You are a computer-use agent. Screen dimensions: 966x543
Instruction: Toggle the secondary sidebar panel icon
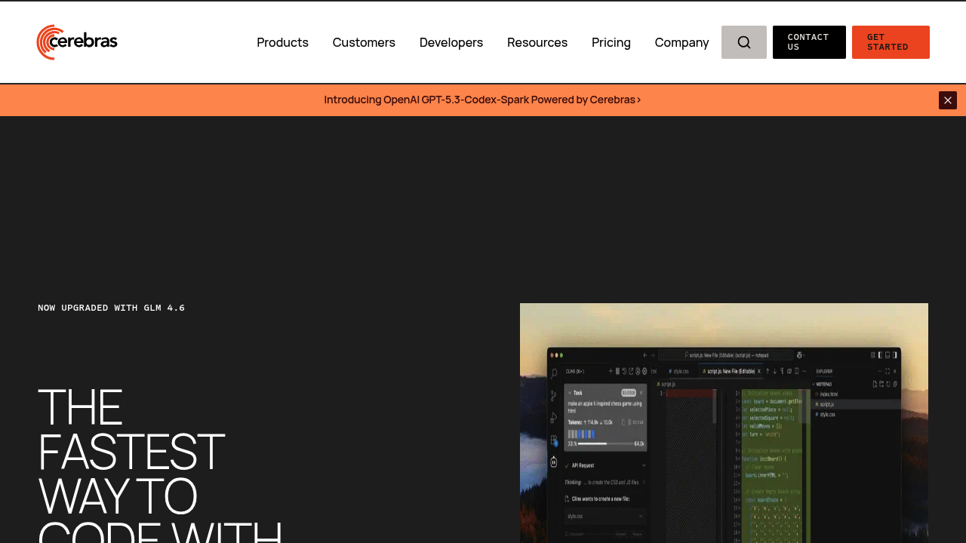[x=895, y=354]
